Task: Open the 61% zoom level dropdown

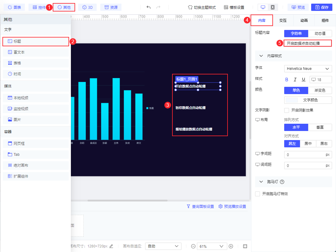Action: click(212, 246)
